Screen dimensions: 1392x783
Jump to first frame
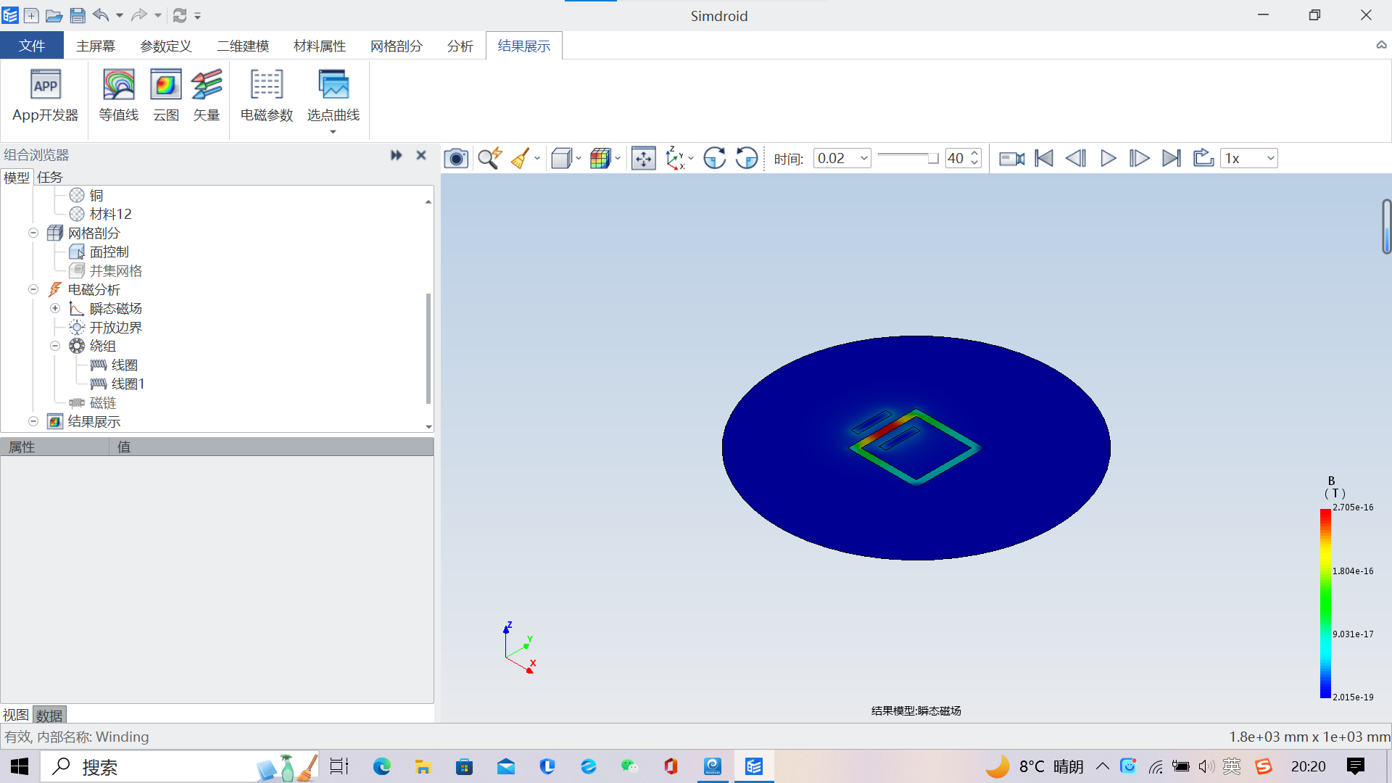(x=1044, y=158)
